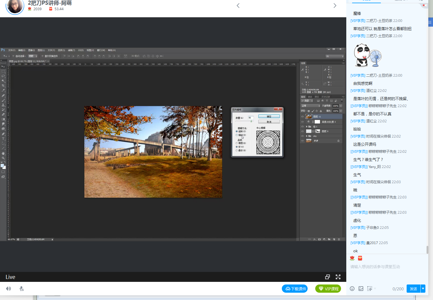
Task: Select the Type tool in toolbar
Action: 3,139
